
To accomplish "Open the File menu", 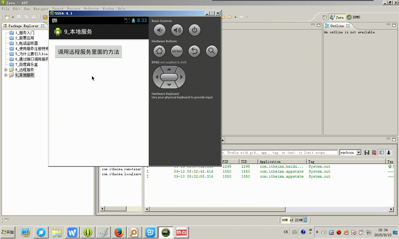I will (5, 9).
